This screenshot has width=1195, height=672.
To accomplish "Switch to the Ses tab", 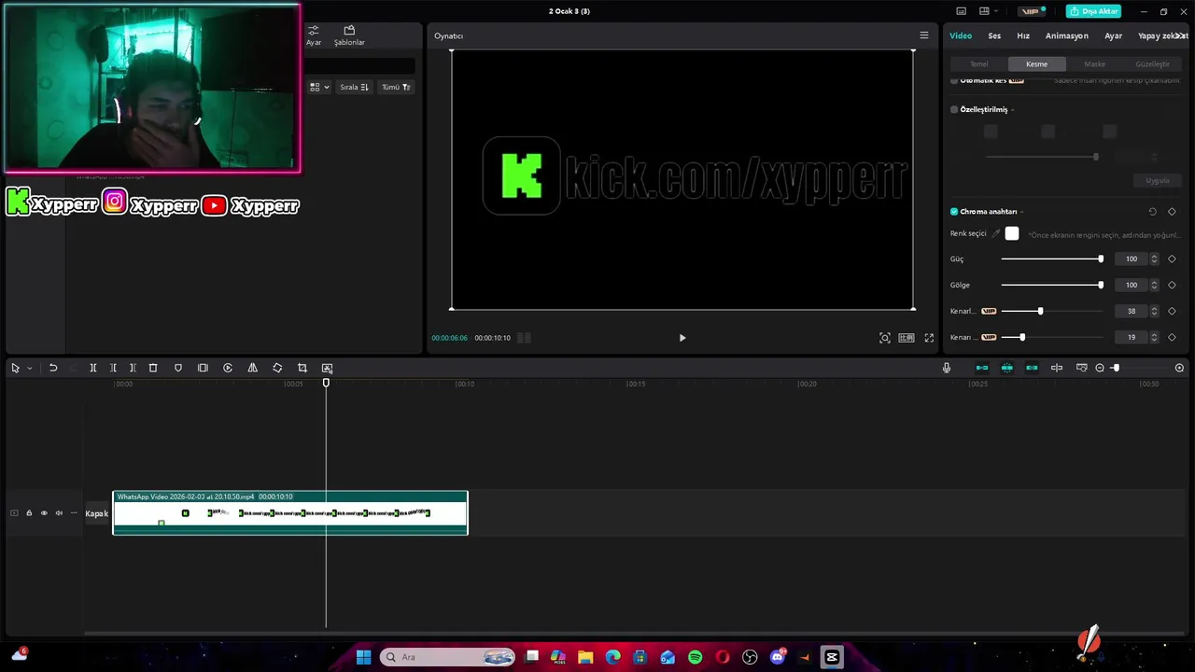I will pos(994,35).
